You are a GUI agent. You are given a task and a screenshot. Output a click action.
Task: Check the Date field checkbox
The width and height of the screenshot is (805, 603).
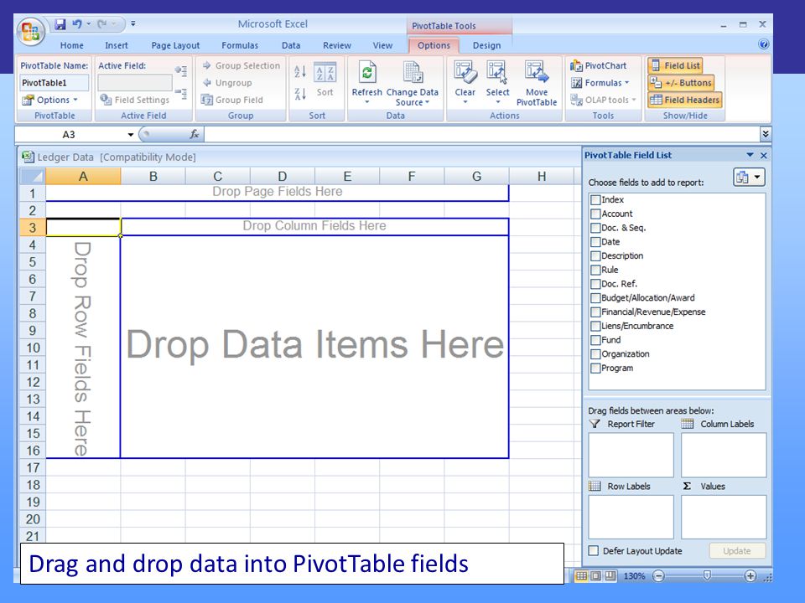[595, 242]
